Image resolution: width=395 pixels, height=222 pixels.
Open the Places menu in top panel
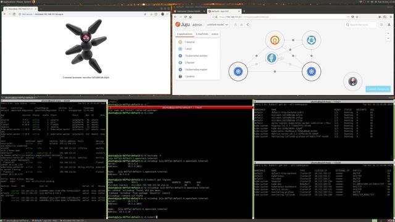(x=19, y=2)
